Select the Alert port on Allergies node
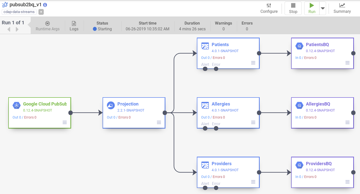 205,128
